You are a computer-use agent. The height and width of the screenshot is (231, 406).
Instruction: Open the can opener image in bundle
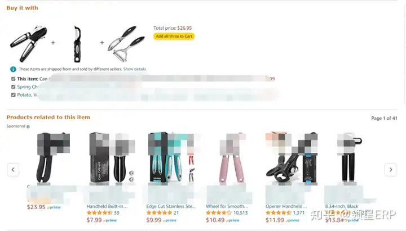point(29,43)
